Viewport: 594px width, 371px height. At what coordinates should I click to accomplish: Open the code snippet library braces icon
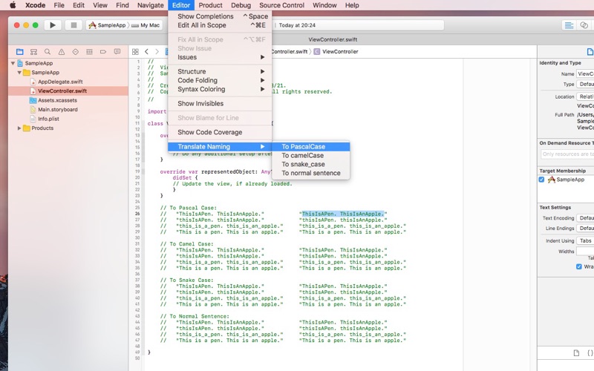click(x=590, y=353)
